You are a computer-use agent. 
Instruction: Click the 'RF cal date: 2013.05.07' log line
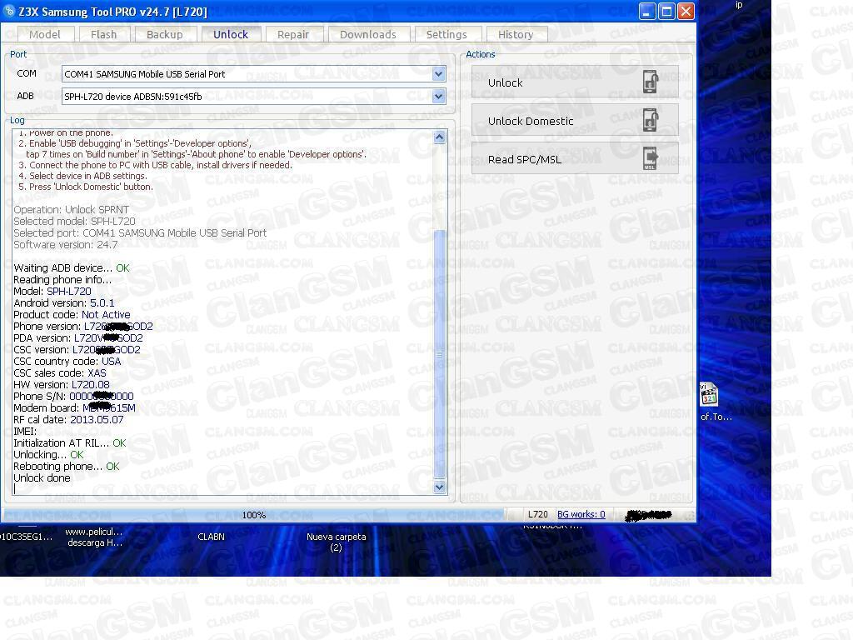[x=68, y=420]
